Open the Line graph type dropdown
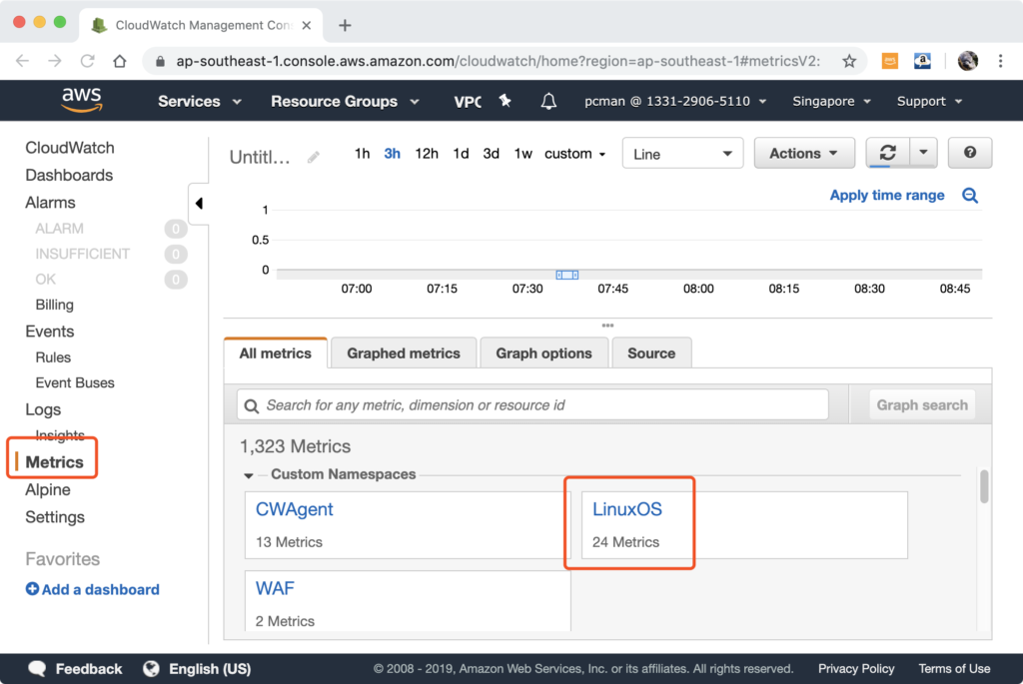1023x684 pixels. (682, 154)
